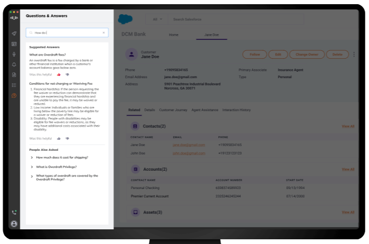Click the Search Salesforce field
The height and width of the screenshot is (244, 369).
(x=236, y=19)
